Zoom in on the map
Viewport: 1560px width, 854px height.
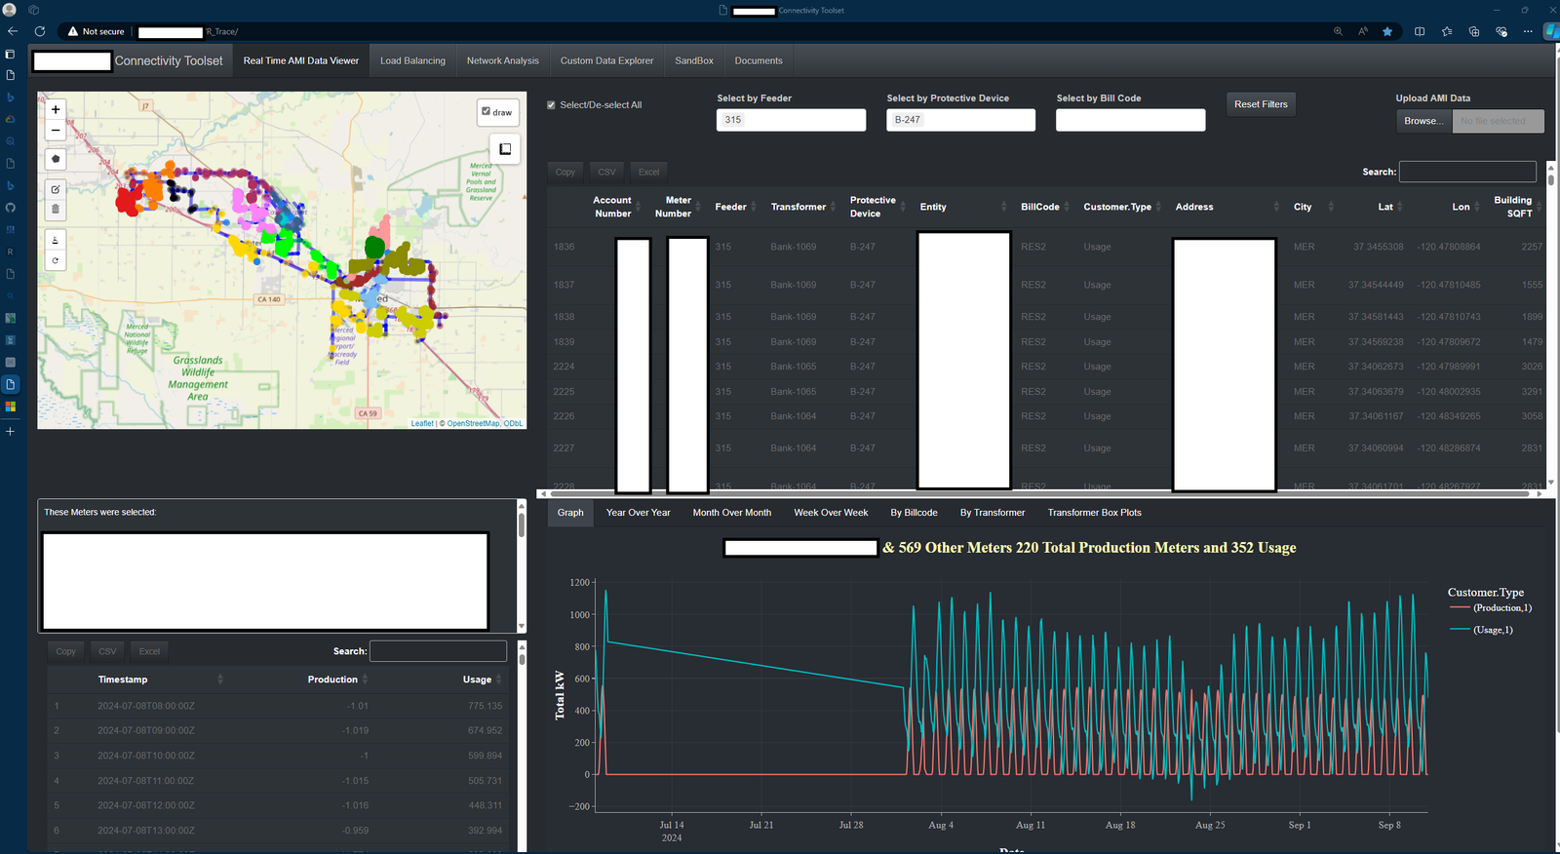[x=56, y=110]
